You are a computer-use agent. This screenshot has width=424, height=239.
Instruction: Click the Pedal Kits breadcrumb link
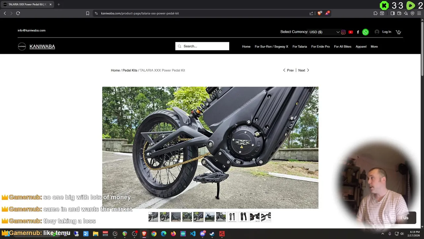[x=130, y=70]
